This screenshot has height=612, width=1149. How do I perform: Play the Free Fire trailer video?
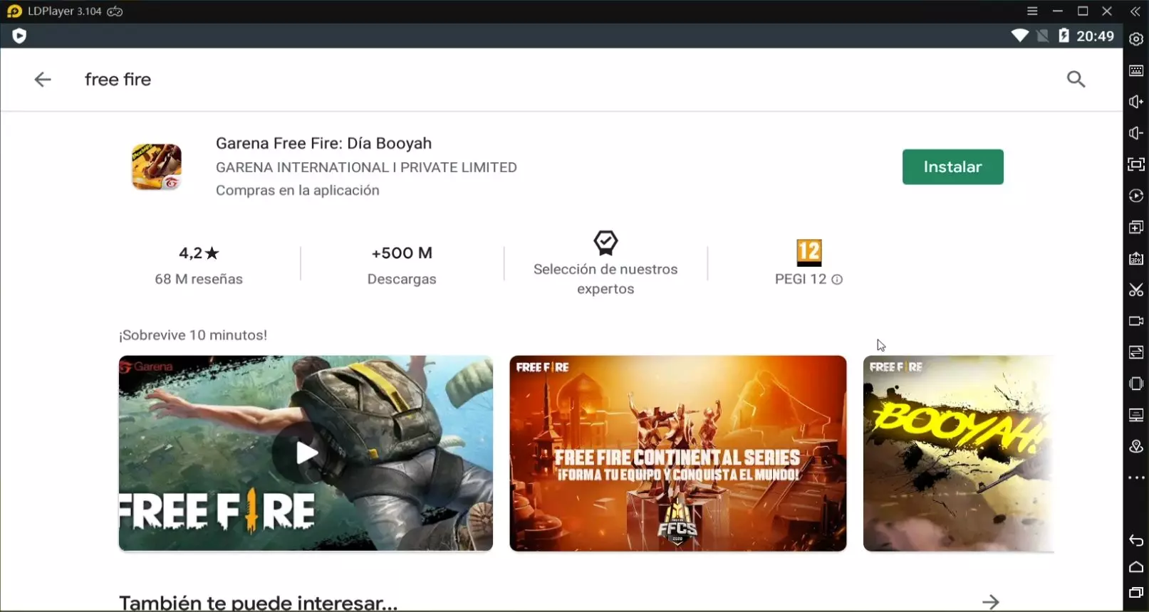[306, 453]
